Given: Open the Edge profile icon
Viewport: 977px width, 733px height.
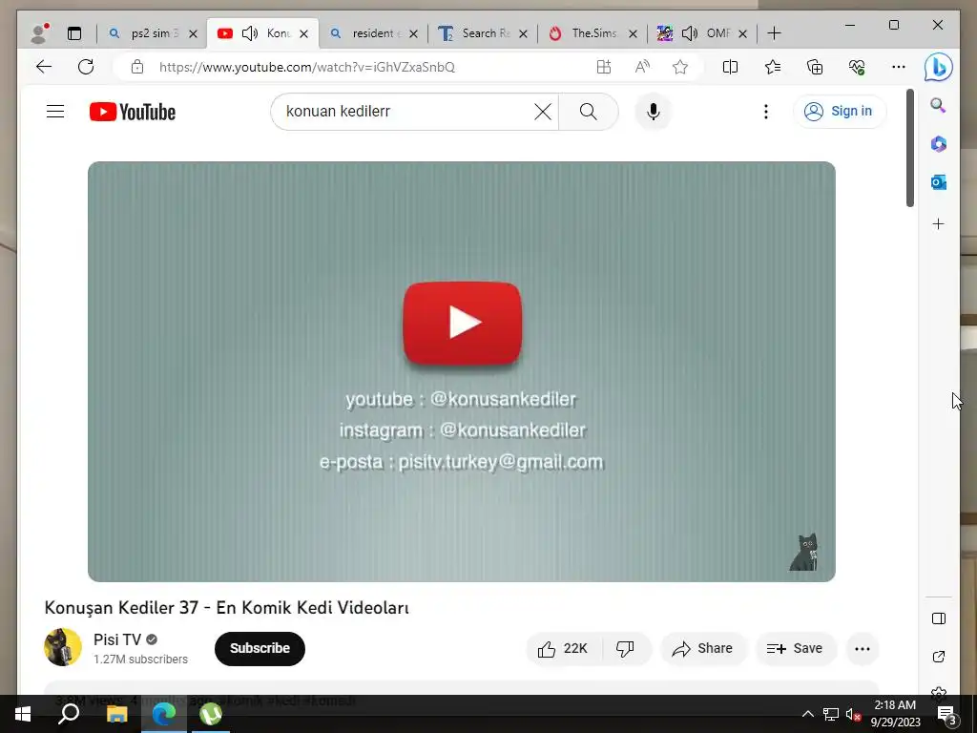Looking at the screenshot, I should click(x=39, y=33).
